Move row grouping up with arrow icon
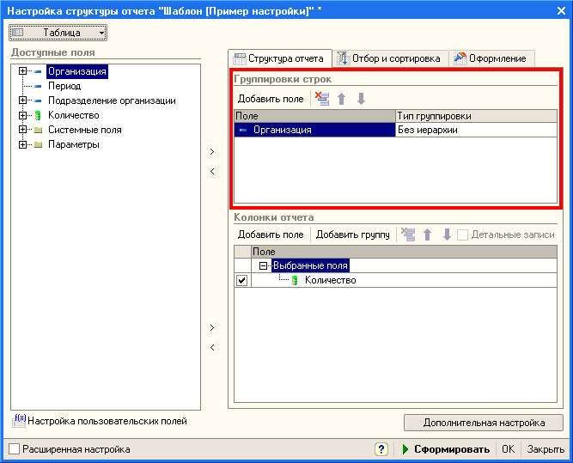 pyautogui.click(x=342, y=99)
